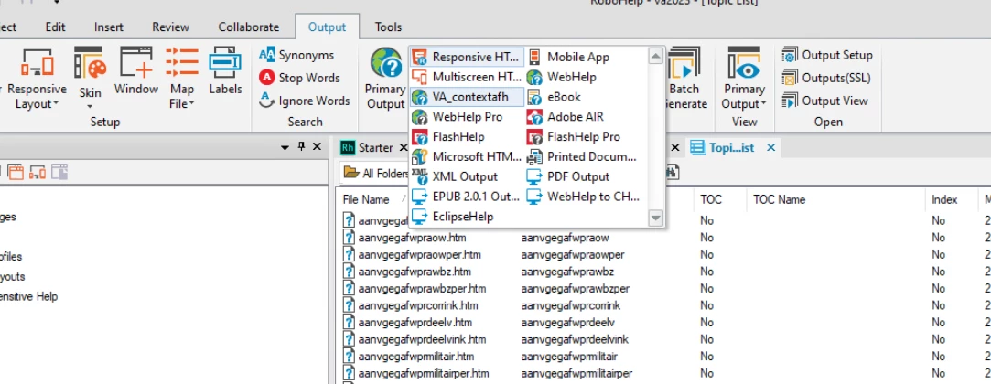
Task: Select Microsoft HTML Help output
Action: (x=467, y=156)
